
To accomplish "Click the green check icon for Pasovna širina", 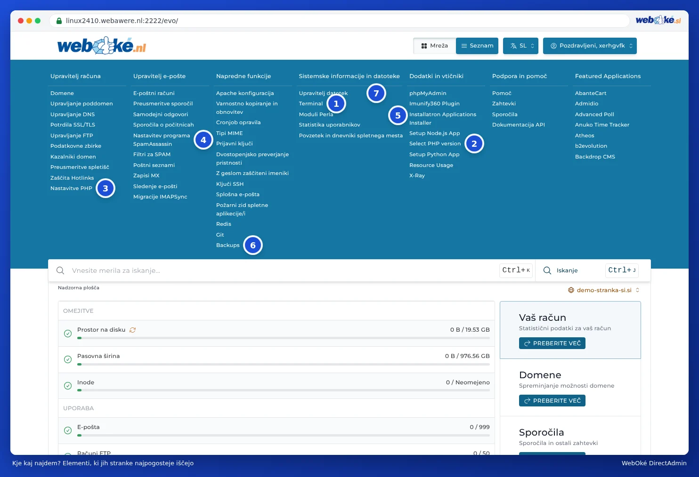I will [x=68, y=359].
